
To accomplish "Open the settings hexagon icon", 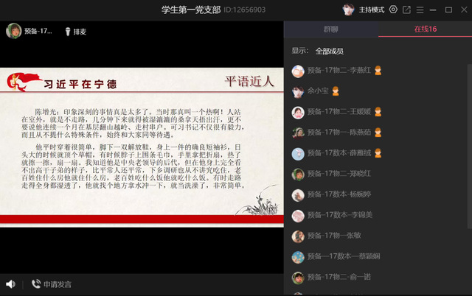I will point(393,10).
